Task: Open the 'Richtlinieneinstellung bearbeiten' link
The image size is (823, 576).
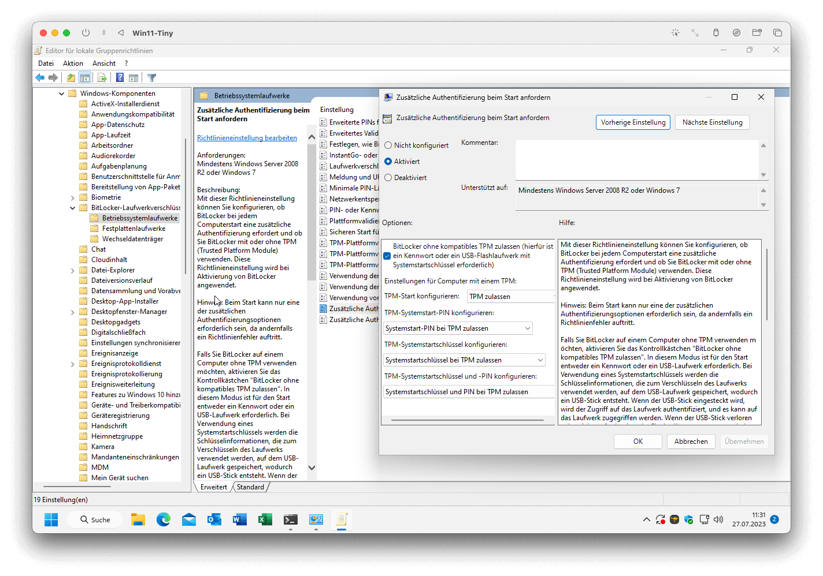Action: (x=247, y=137)
